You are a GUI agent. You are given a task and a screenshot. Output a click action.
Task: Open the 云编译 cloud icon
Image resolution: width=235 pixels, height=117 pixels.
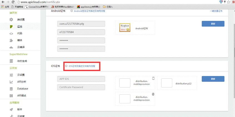pyautogui.click(x=11, y=47)
